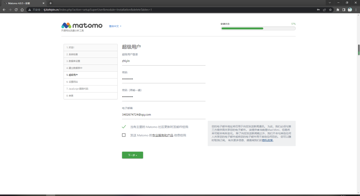360x196 pixels.
Task: Uncheck Matomo community updates email checkbox
Action: coord(124,127)
